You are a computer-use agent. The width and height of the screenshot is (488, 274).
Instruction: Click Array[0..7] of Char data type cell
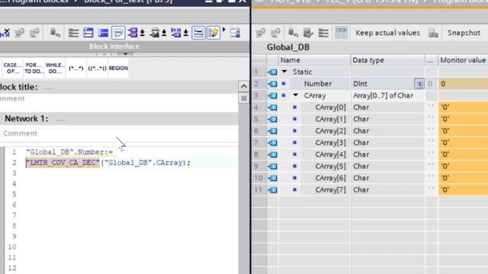(387, 95)
